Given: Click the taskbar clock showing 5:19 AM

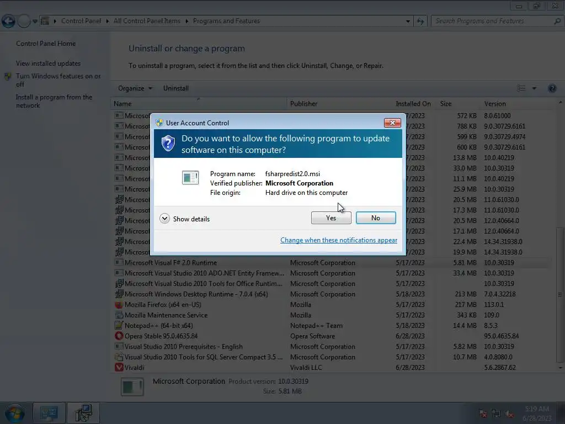Looking at the screenshot, I should 536,414.
